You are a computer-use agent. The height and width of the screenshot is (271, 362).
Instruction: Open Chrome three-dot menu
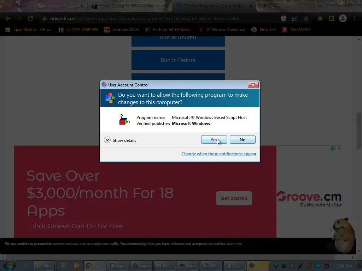pyautogui.click(x=354, y=18)
